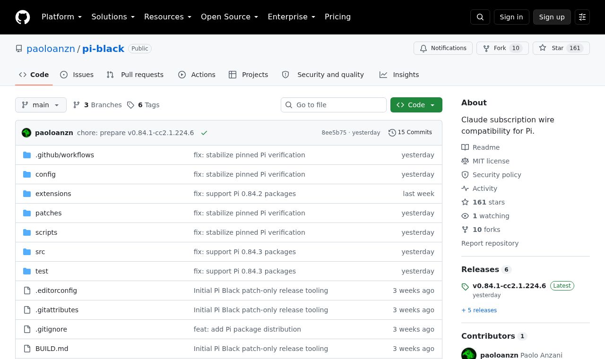The width and height of the screenshot is (605, 359).
Task: Click the file icon for BUILD.md
Action: pos(27,349)
